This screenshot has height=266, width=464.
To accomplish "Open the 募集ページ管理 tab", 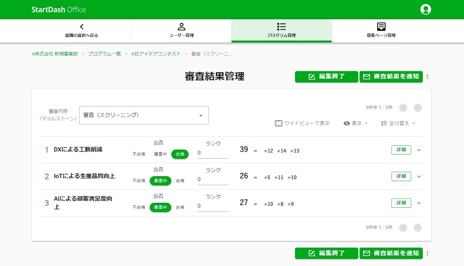I will coord(381,31).
